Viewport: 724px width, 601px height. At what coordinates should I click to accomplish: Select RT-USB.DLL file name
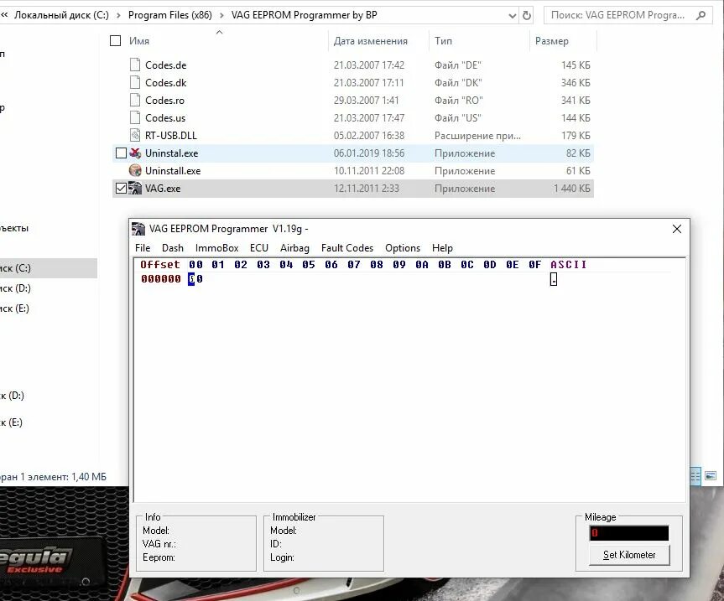click(171, 135)
